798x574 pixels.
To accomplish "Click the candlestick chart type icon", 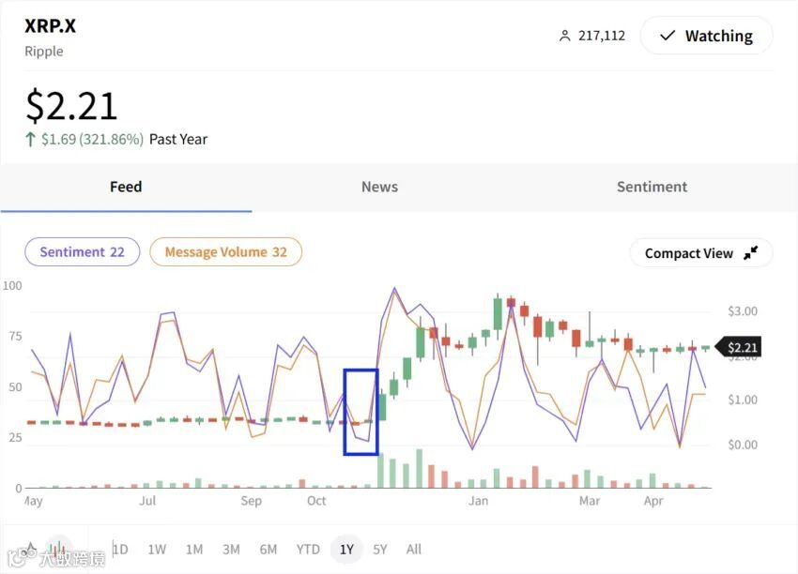I will pos(59,548).
